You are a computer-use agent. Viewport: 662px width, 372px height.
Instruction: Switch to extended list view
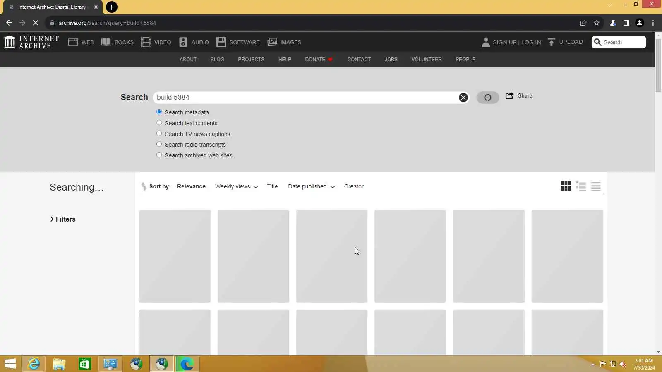click(x=581, y=186)
